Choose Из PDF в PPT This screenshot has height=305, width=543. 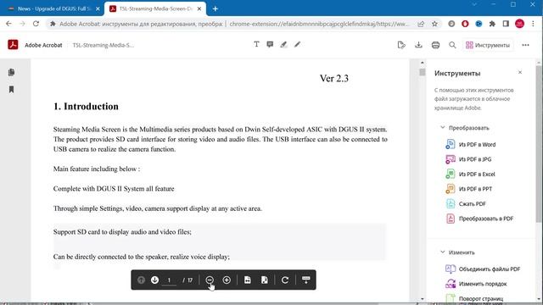468,189
